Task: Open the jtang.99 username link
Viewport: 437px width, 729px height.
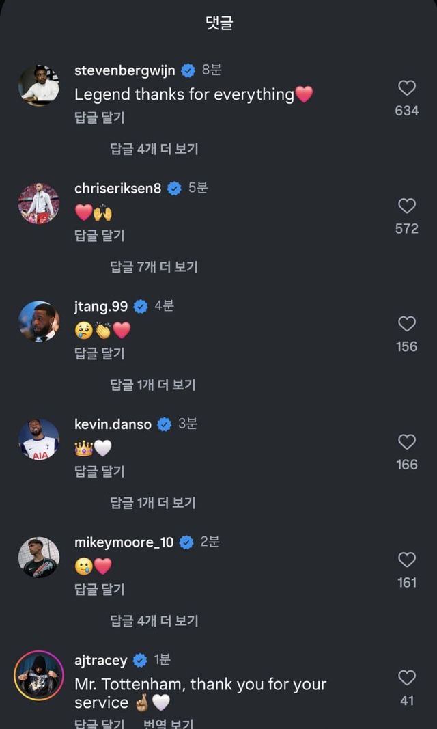Action: (x=101, y=307)
